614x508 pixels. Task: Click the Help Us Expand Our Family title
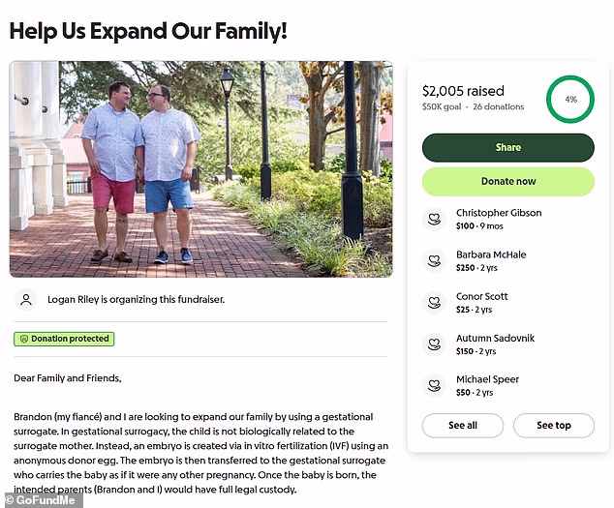[x=148, y=30]
